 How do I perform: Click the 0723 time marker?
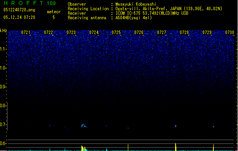71,32
